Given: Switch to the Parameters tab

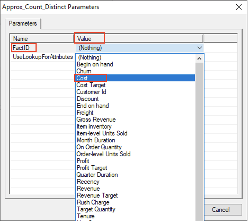Looking at the screenshot, I should click(23, 24).
